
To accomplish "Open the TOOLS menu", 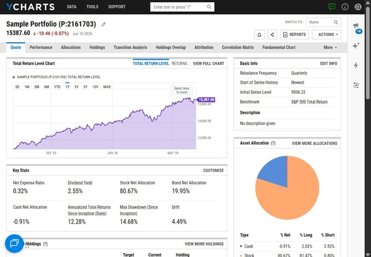I will 92,7.
